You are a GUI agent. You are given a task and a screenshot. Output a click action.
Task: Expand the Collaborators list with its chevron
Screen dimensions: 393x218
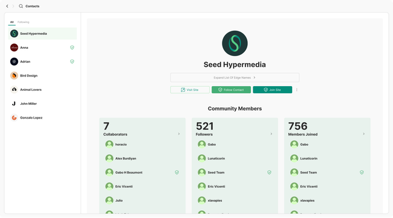pyautogui.click(x=179, y=134)
